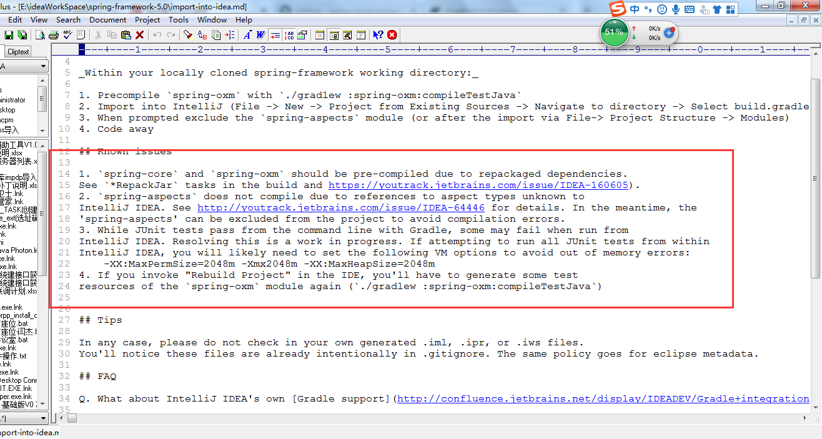Select the import-into-idea.md document tab
The width and height of the screenshot is (822, 439).
point(28,432)
